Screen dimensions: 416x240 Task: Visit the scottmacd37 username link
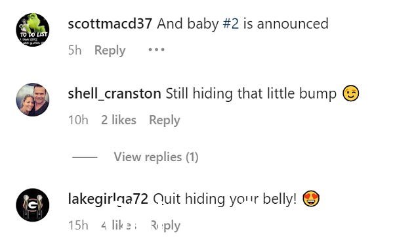pos(110,24)
